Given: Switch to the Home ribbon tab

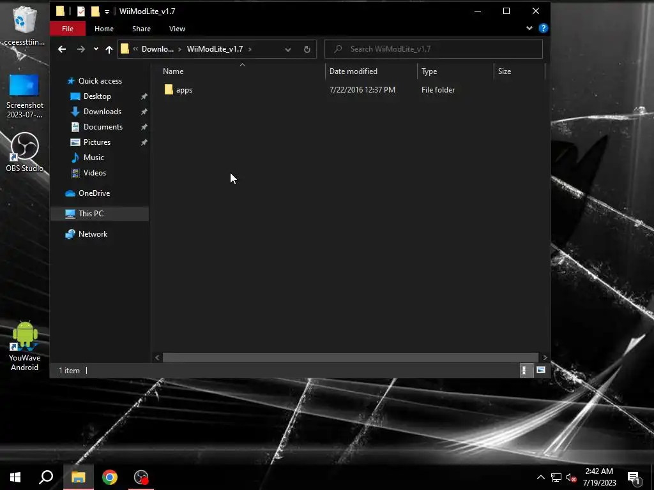Looking at the screenshot, I should [104, 29].
